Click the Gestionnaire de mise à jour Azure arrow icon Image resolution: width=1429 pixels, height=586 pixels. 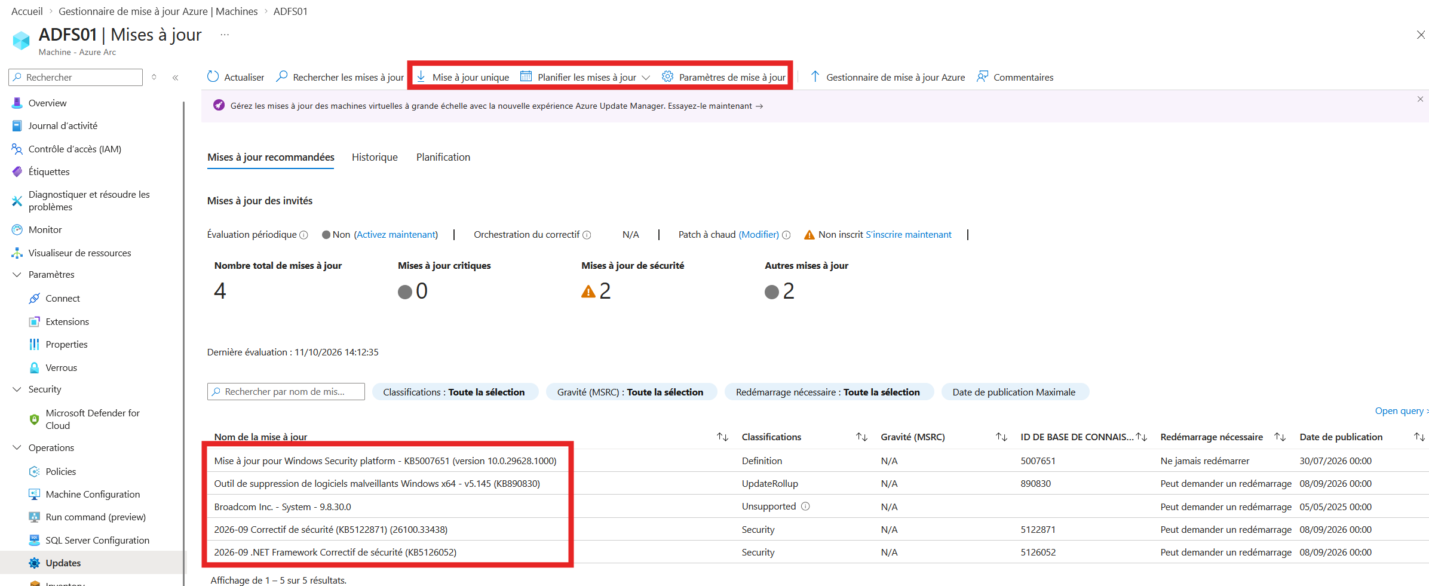815,76
